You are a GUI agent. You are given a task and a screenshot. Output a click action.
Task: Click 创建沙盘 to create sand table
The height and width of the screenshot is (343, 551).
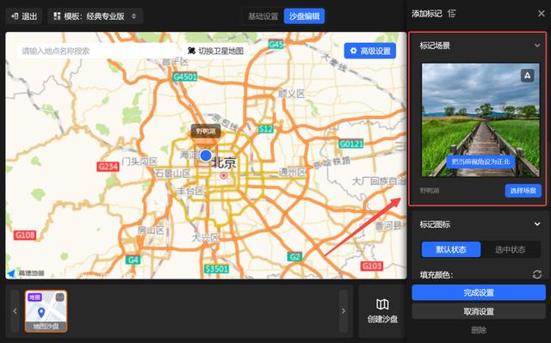coord(382,310)
